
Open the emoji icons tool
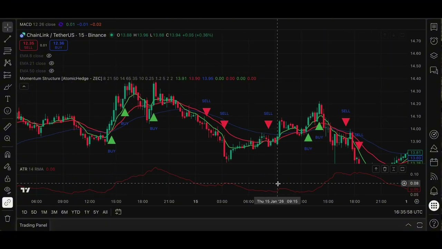[8, 111]
